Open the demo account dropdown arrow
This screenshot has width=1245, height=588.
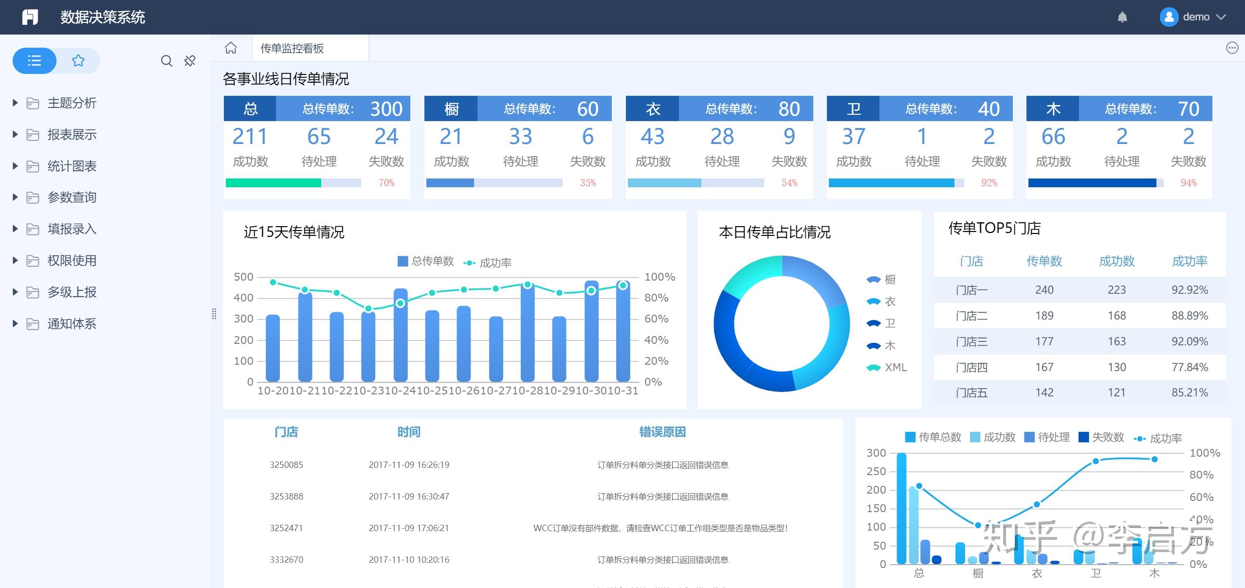(1221, 17)
